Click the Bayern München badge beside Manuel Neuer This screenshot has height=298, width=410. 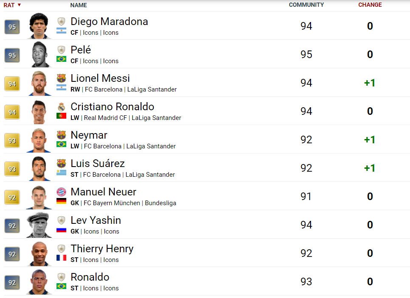pyautogui.click(x=61, y=192)
